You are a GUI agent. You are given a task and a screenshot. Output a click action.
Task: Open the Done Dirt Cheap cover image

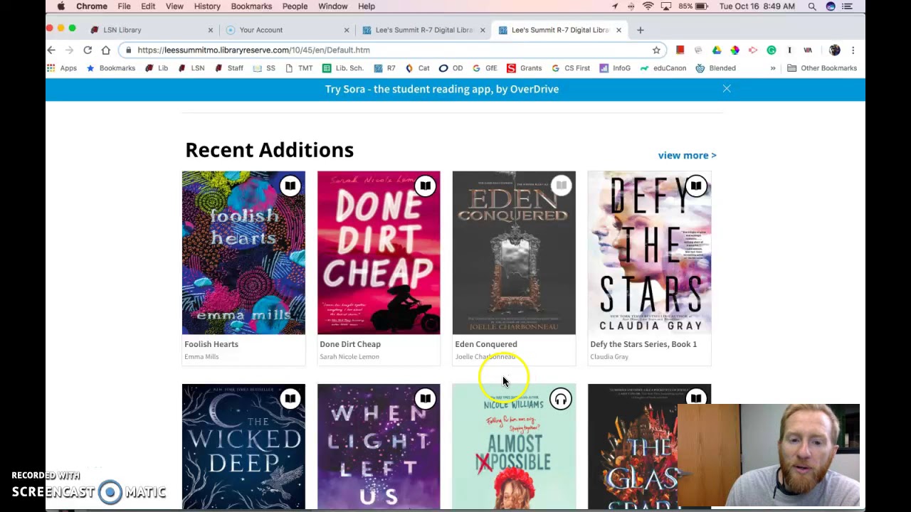point(379,252)
